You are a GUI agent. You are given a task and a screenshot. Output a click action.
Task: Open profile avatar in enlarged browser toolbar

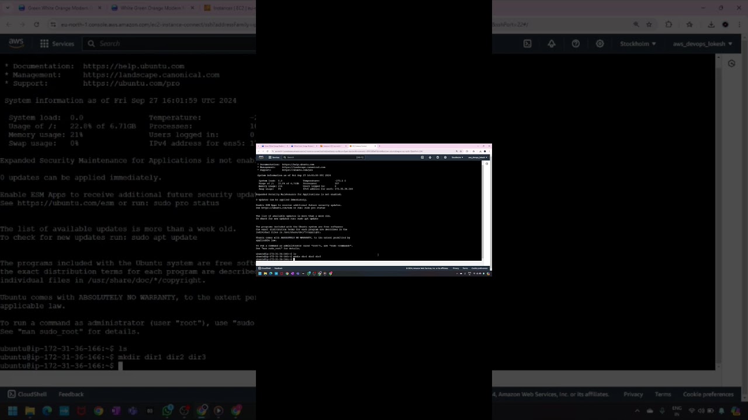pyautogui.click(x=725, y=24)
